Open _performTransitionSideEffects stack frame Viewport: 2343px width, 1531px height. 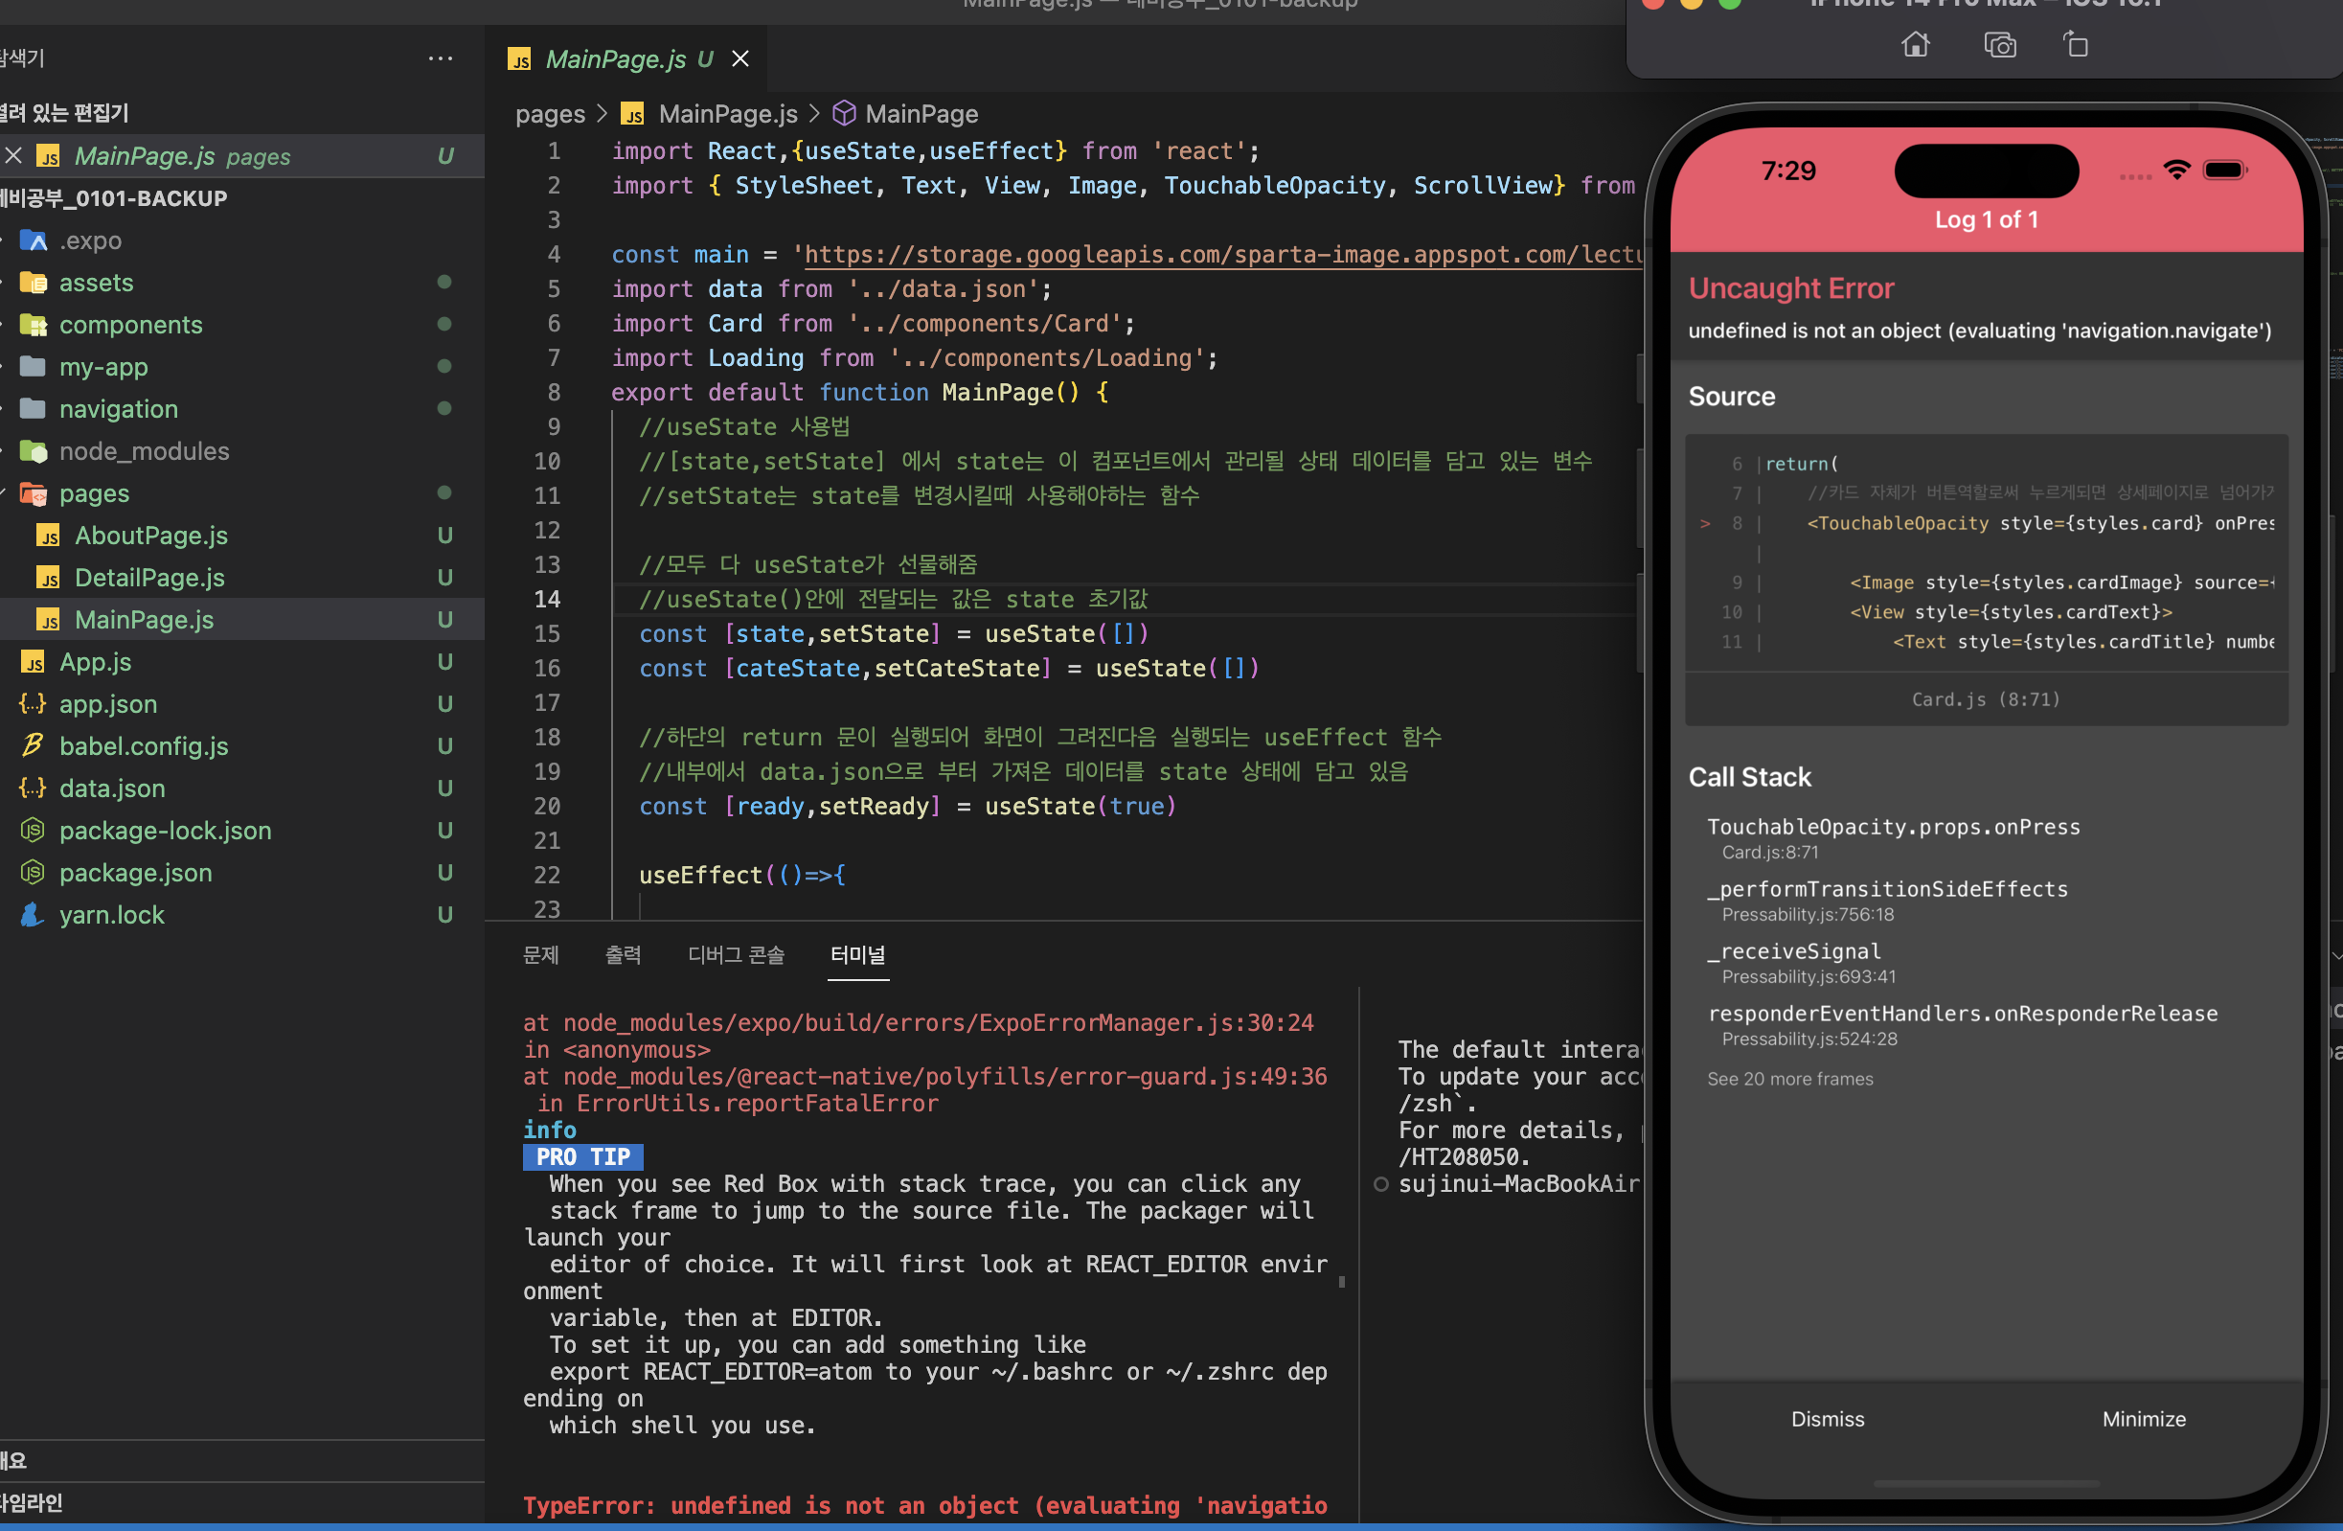pyautogui.click(x=1887, y=900)
